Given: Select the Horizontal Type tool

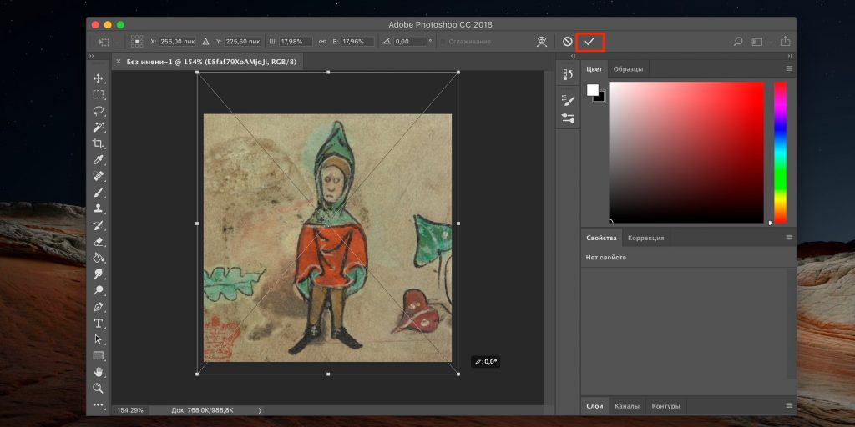Looking at the screenshot, I should (99, 323).
